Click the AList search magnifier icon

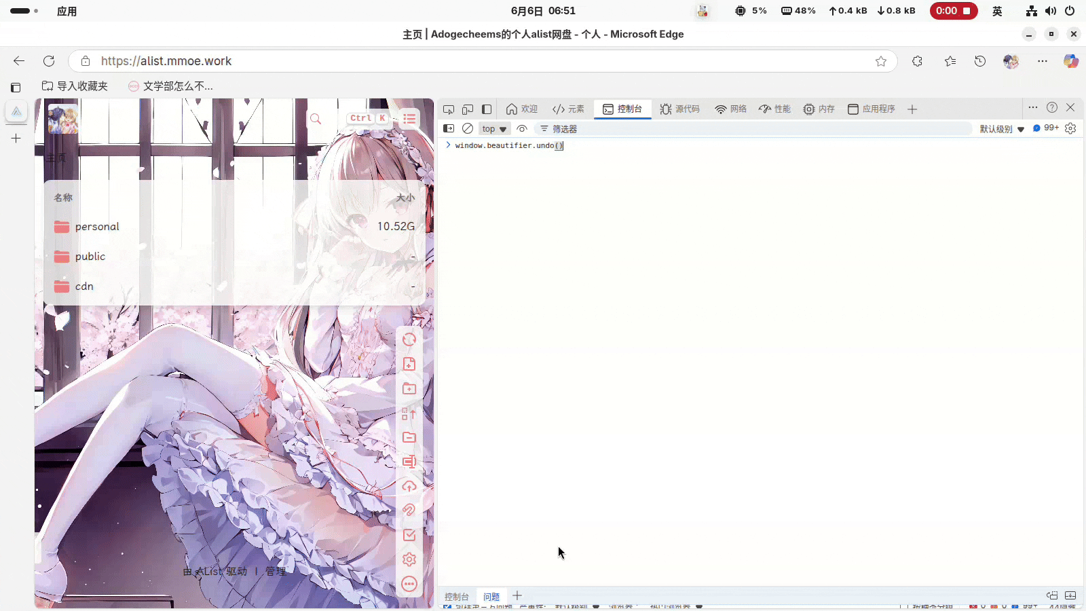(316, 119)
